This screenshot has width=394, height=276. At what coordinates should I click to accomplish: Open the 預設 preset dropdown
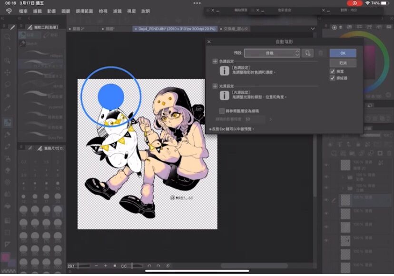coord(272,53)
